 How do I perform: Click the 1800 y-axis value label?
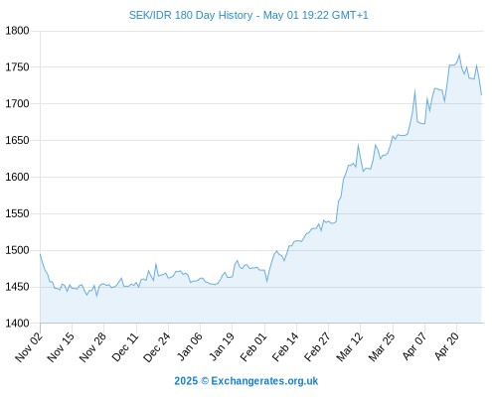17,31
